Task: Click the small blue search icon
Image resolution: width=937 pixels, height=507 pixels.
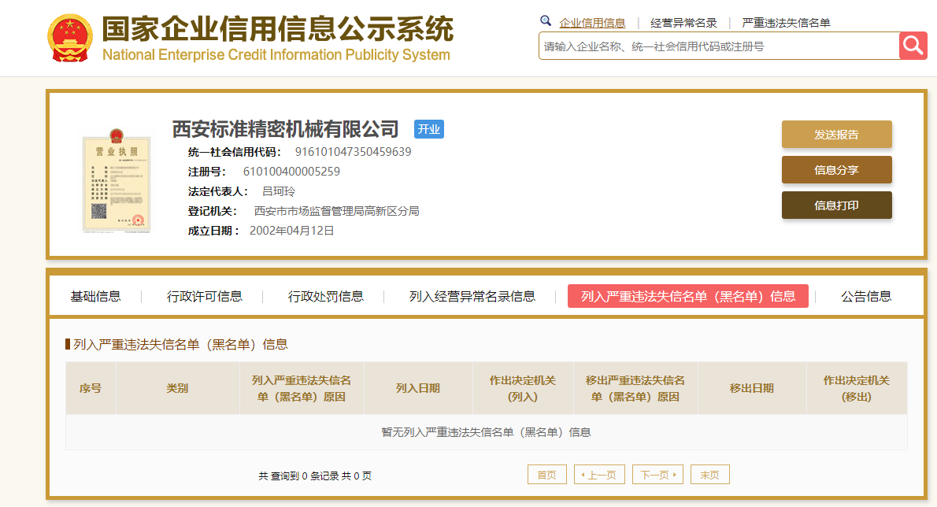Action: (x=545, y=21)
